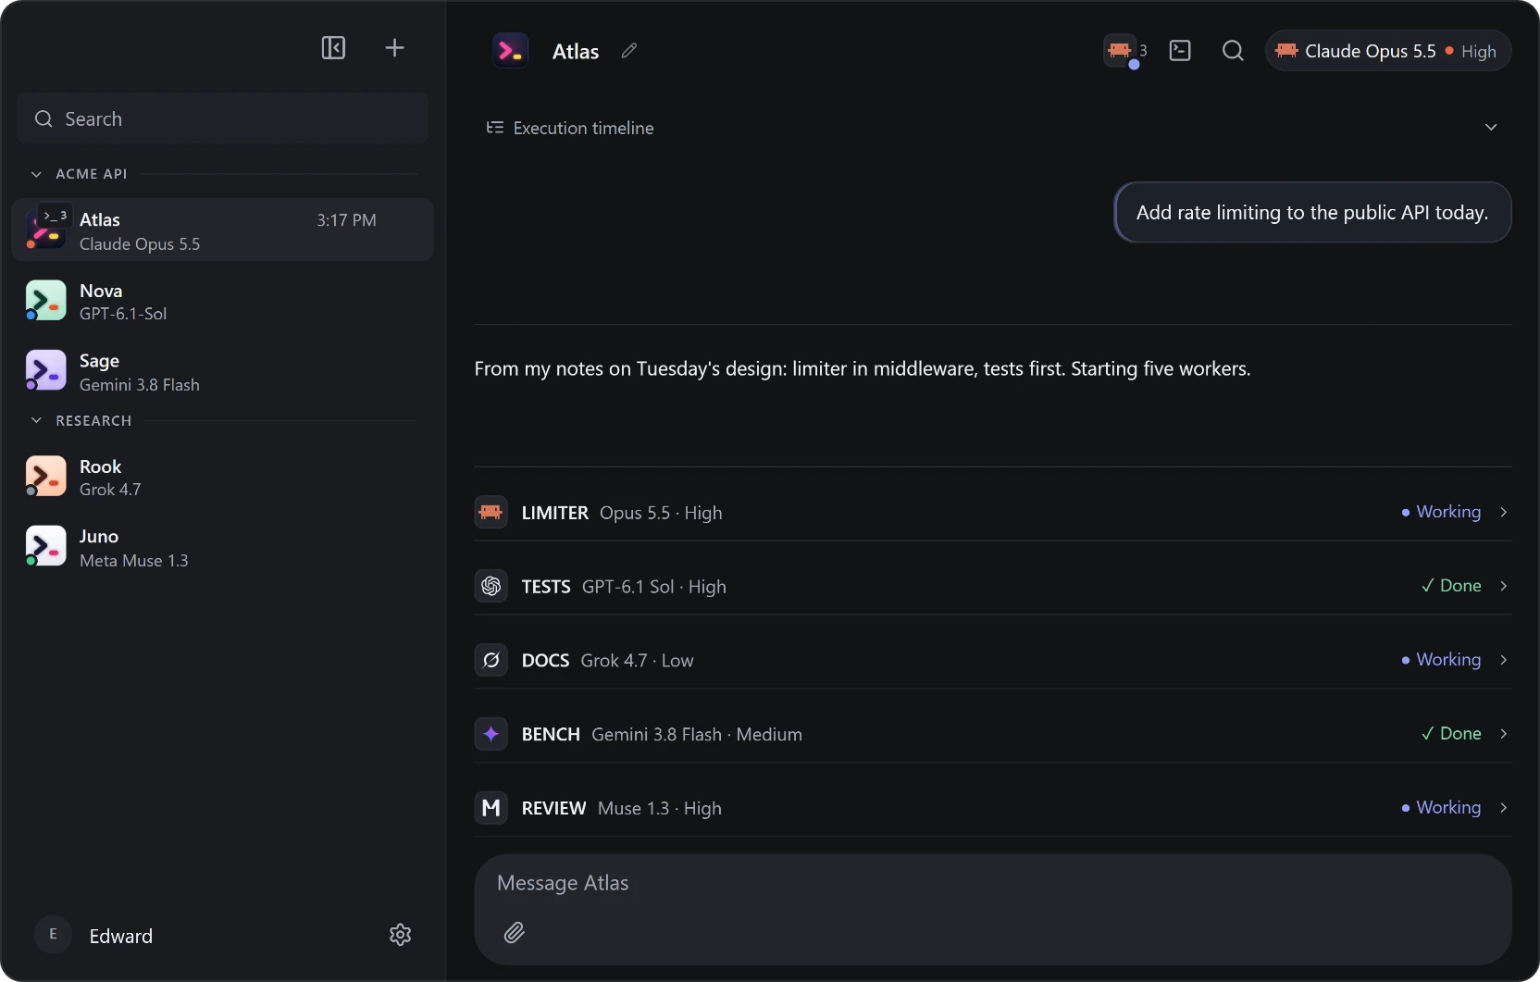Click 'Grok 4.7 · Low' on DOCS row

[x=637, y=661]
